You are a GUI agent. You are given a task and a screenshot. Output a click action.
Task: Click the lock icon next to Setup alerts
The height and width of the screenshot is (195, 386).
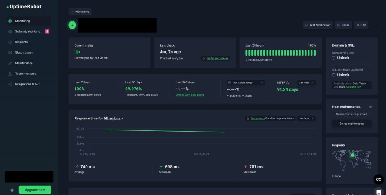pyautogui.click(x=248, y=118)
